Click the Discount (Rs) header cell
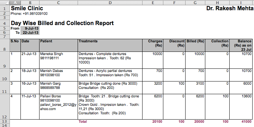Image resolution: width=254 pixels, height=127 pixels. pos(174,46)
